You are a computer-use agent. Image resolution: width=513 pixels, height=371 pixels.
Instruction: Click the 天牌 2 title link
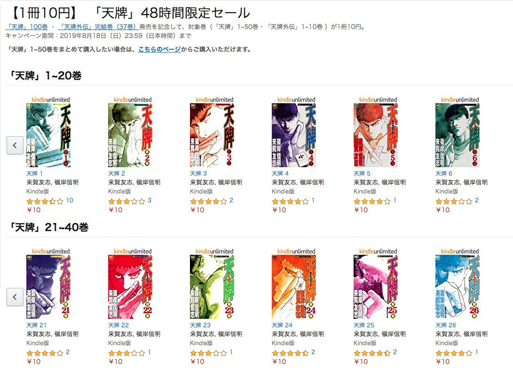click(x=117, y=174)
